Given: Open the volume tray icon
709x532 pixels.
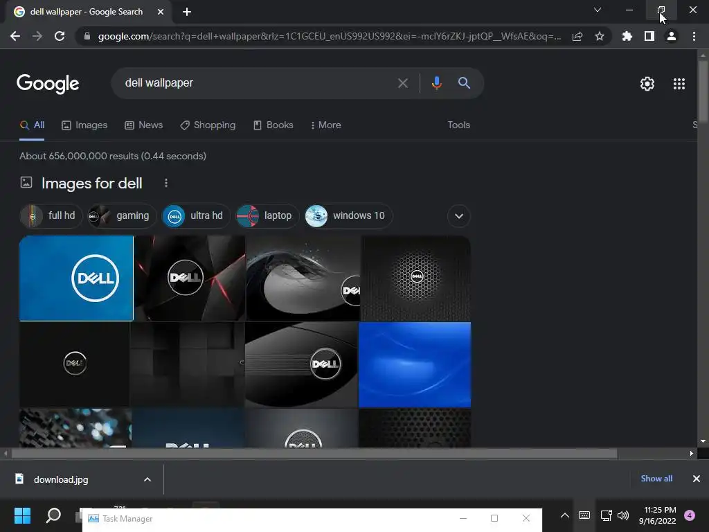Looking at the screenshot, I should pyautogui.click(x=623, y=515).
